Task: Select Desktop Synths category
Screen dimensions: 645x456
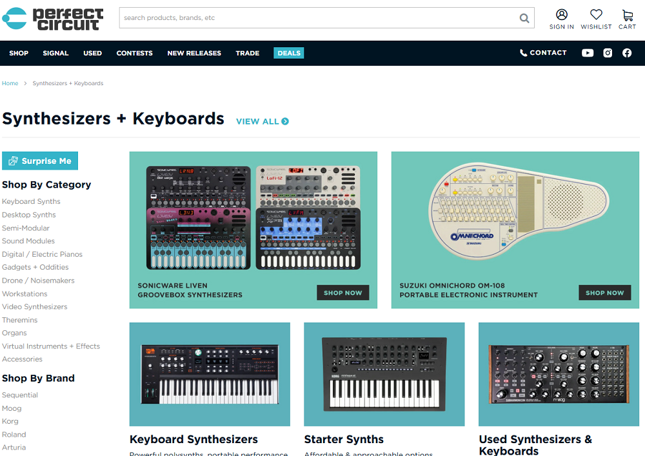Action: pyautogui.click(x=29, y=215)
